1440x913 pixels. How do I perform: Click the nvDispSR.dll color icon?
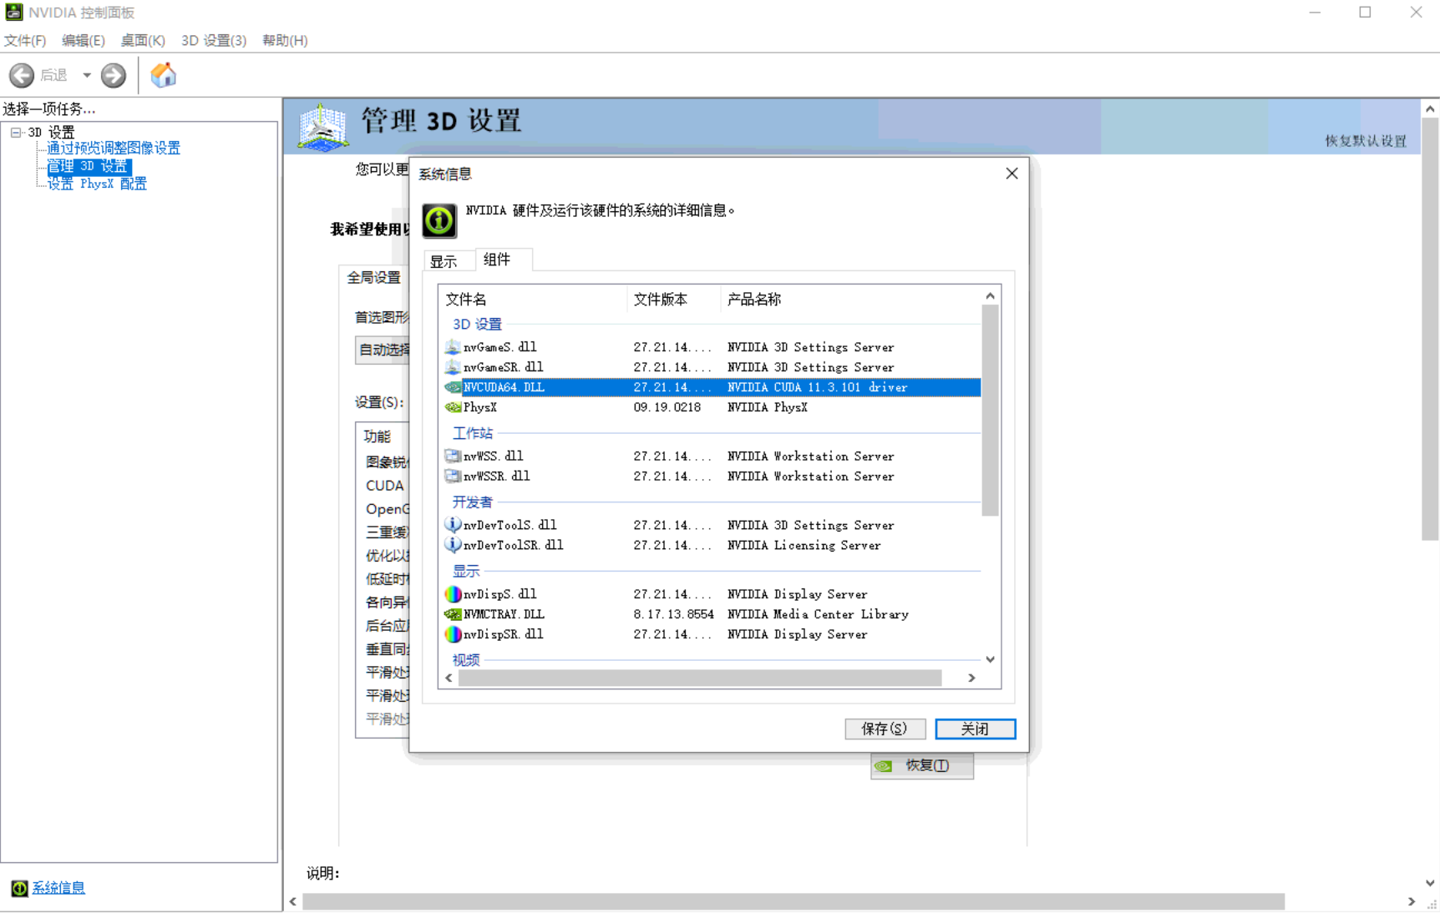coord(453,634)
